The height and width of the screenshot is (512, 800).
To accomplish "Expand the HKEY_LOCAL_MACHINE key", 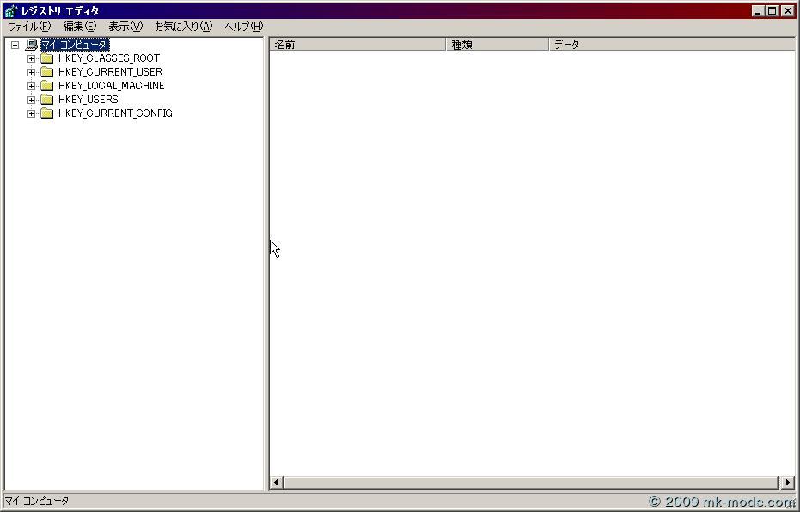I will pyautogui.click(x=31, y=86).
